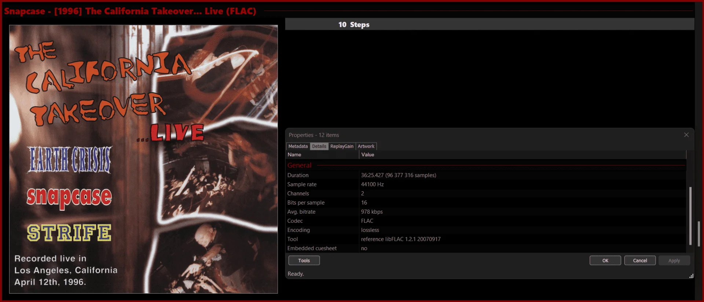
Task: Select the '44100 Hz' sample rate value
Action: [x=372, y=184]
